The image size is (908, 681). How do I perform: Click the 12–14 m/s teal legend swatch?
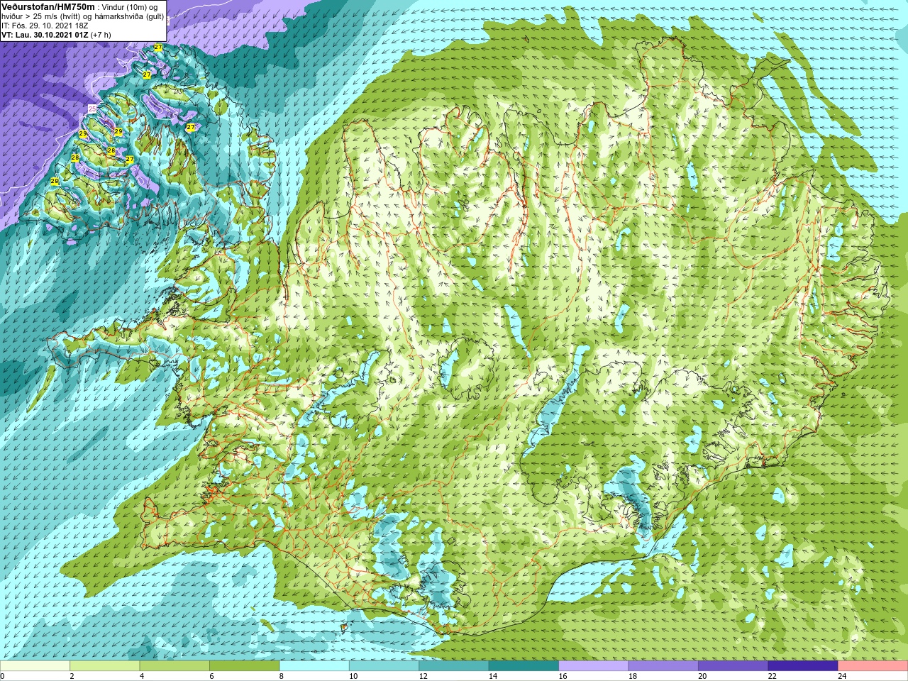coord(454,666)
